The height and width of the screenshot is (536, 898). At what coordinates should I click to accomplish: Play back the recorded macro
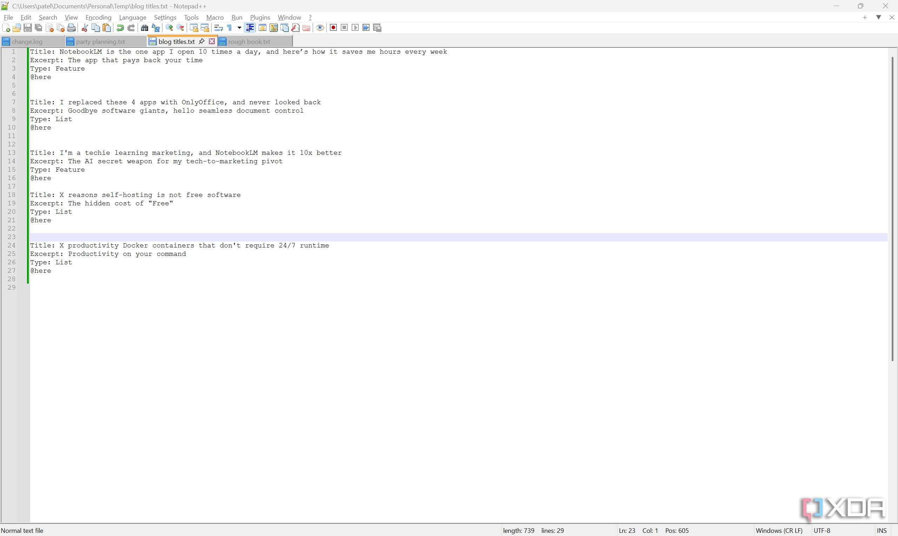[355, 28]
